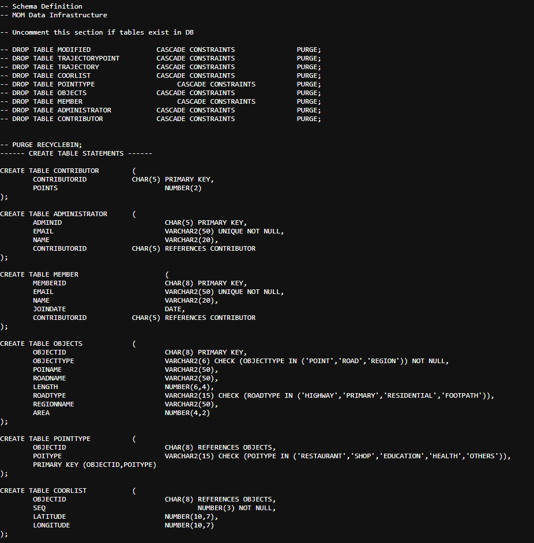Click the POINAME column name
The height and width of the screenshot is (543, 534).
[47, 370]
